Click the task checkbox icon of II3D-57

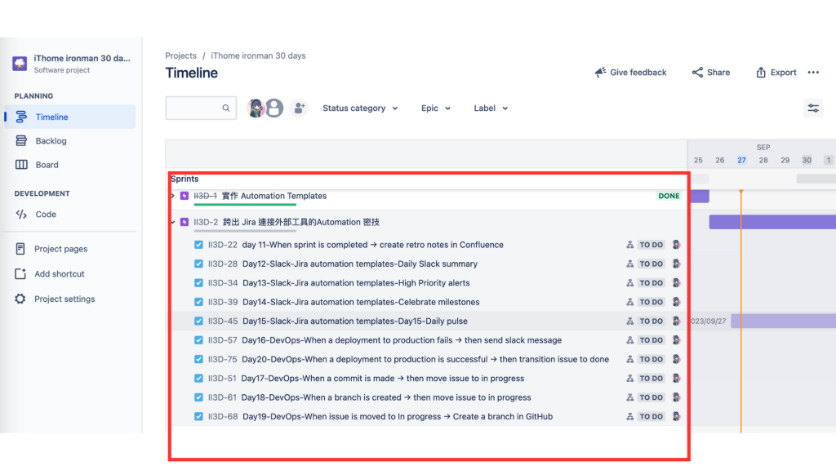tap(198, 340)
